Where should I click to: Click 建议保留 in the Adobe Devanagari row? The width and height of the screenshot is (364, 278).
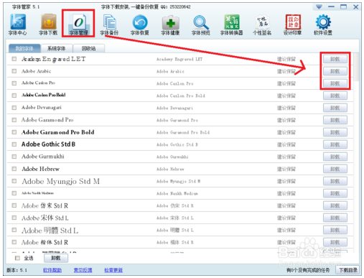coord(286,108)
